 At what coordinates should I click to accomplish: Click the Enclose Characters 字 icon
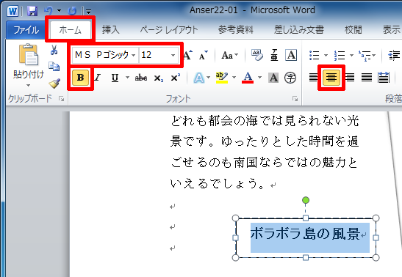290,78
